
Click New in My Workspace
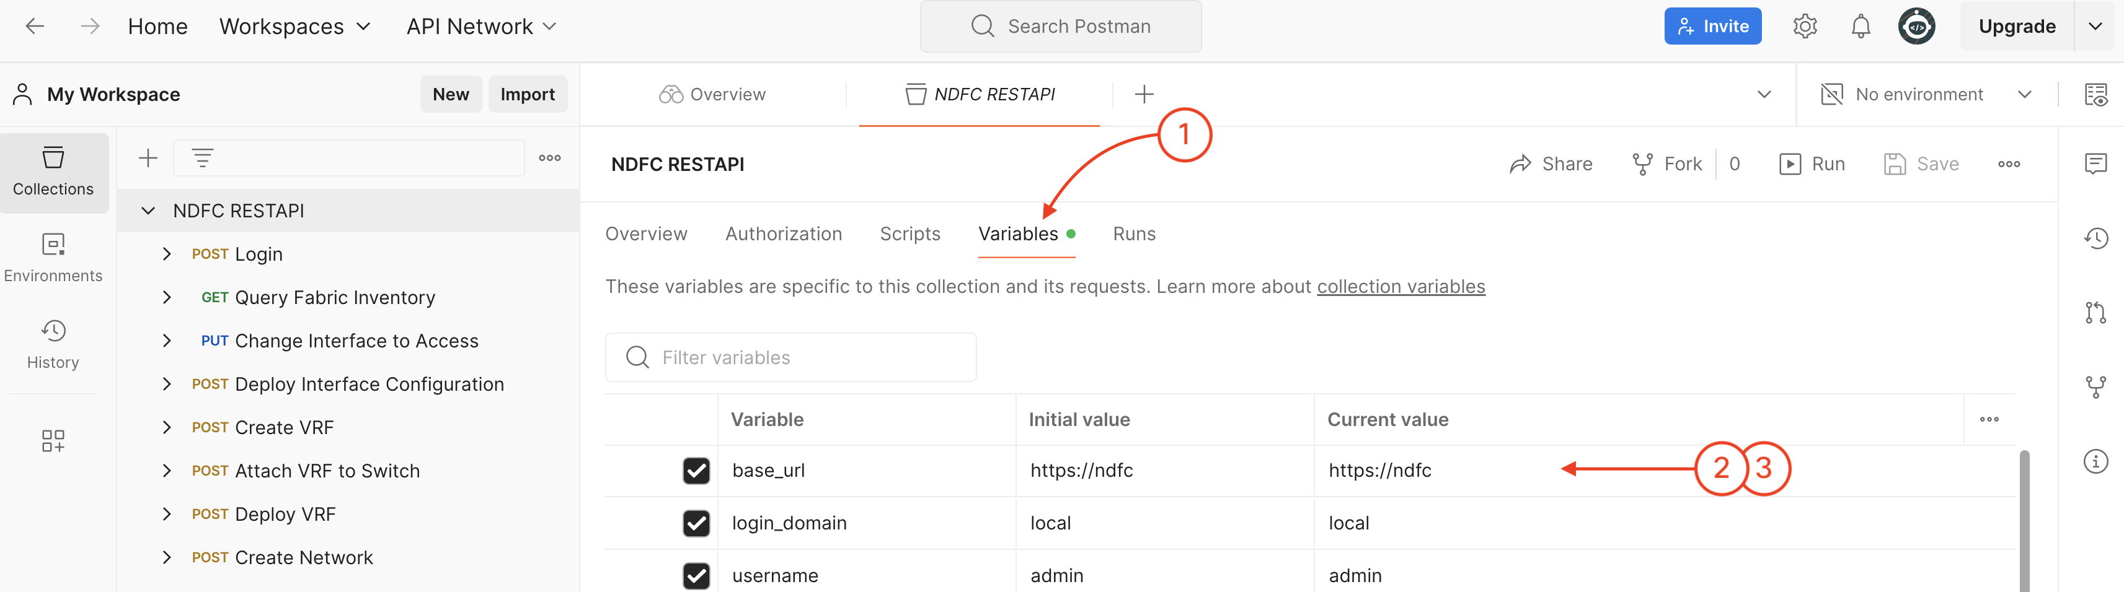pyautogui.click(x=450, y=95)
